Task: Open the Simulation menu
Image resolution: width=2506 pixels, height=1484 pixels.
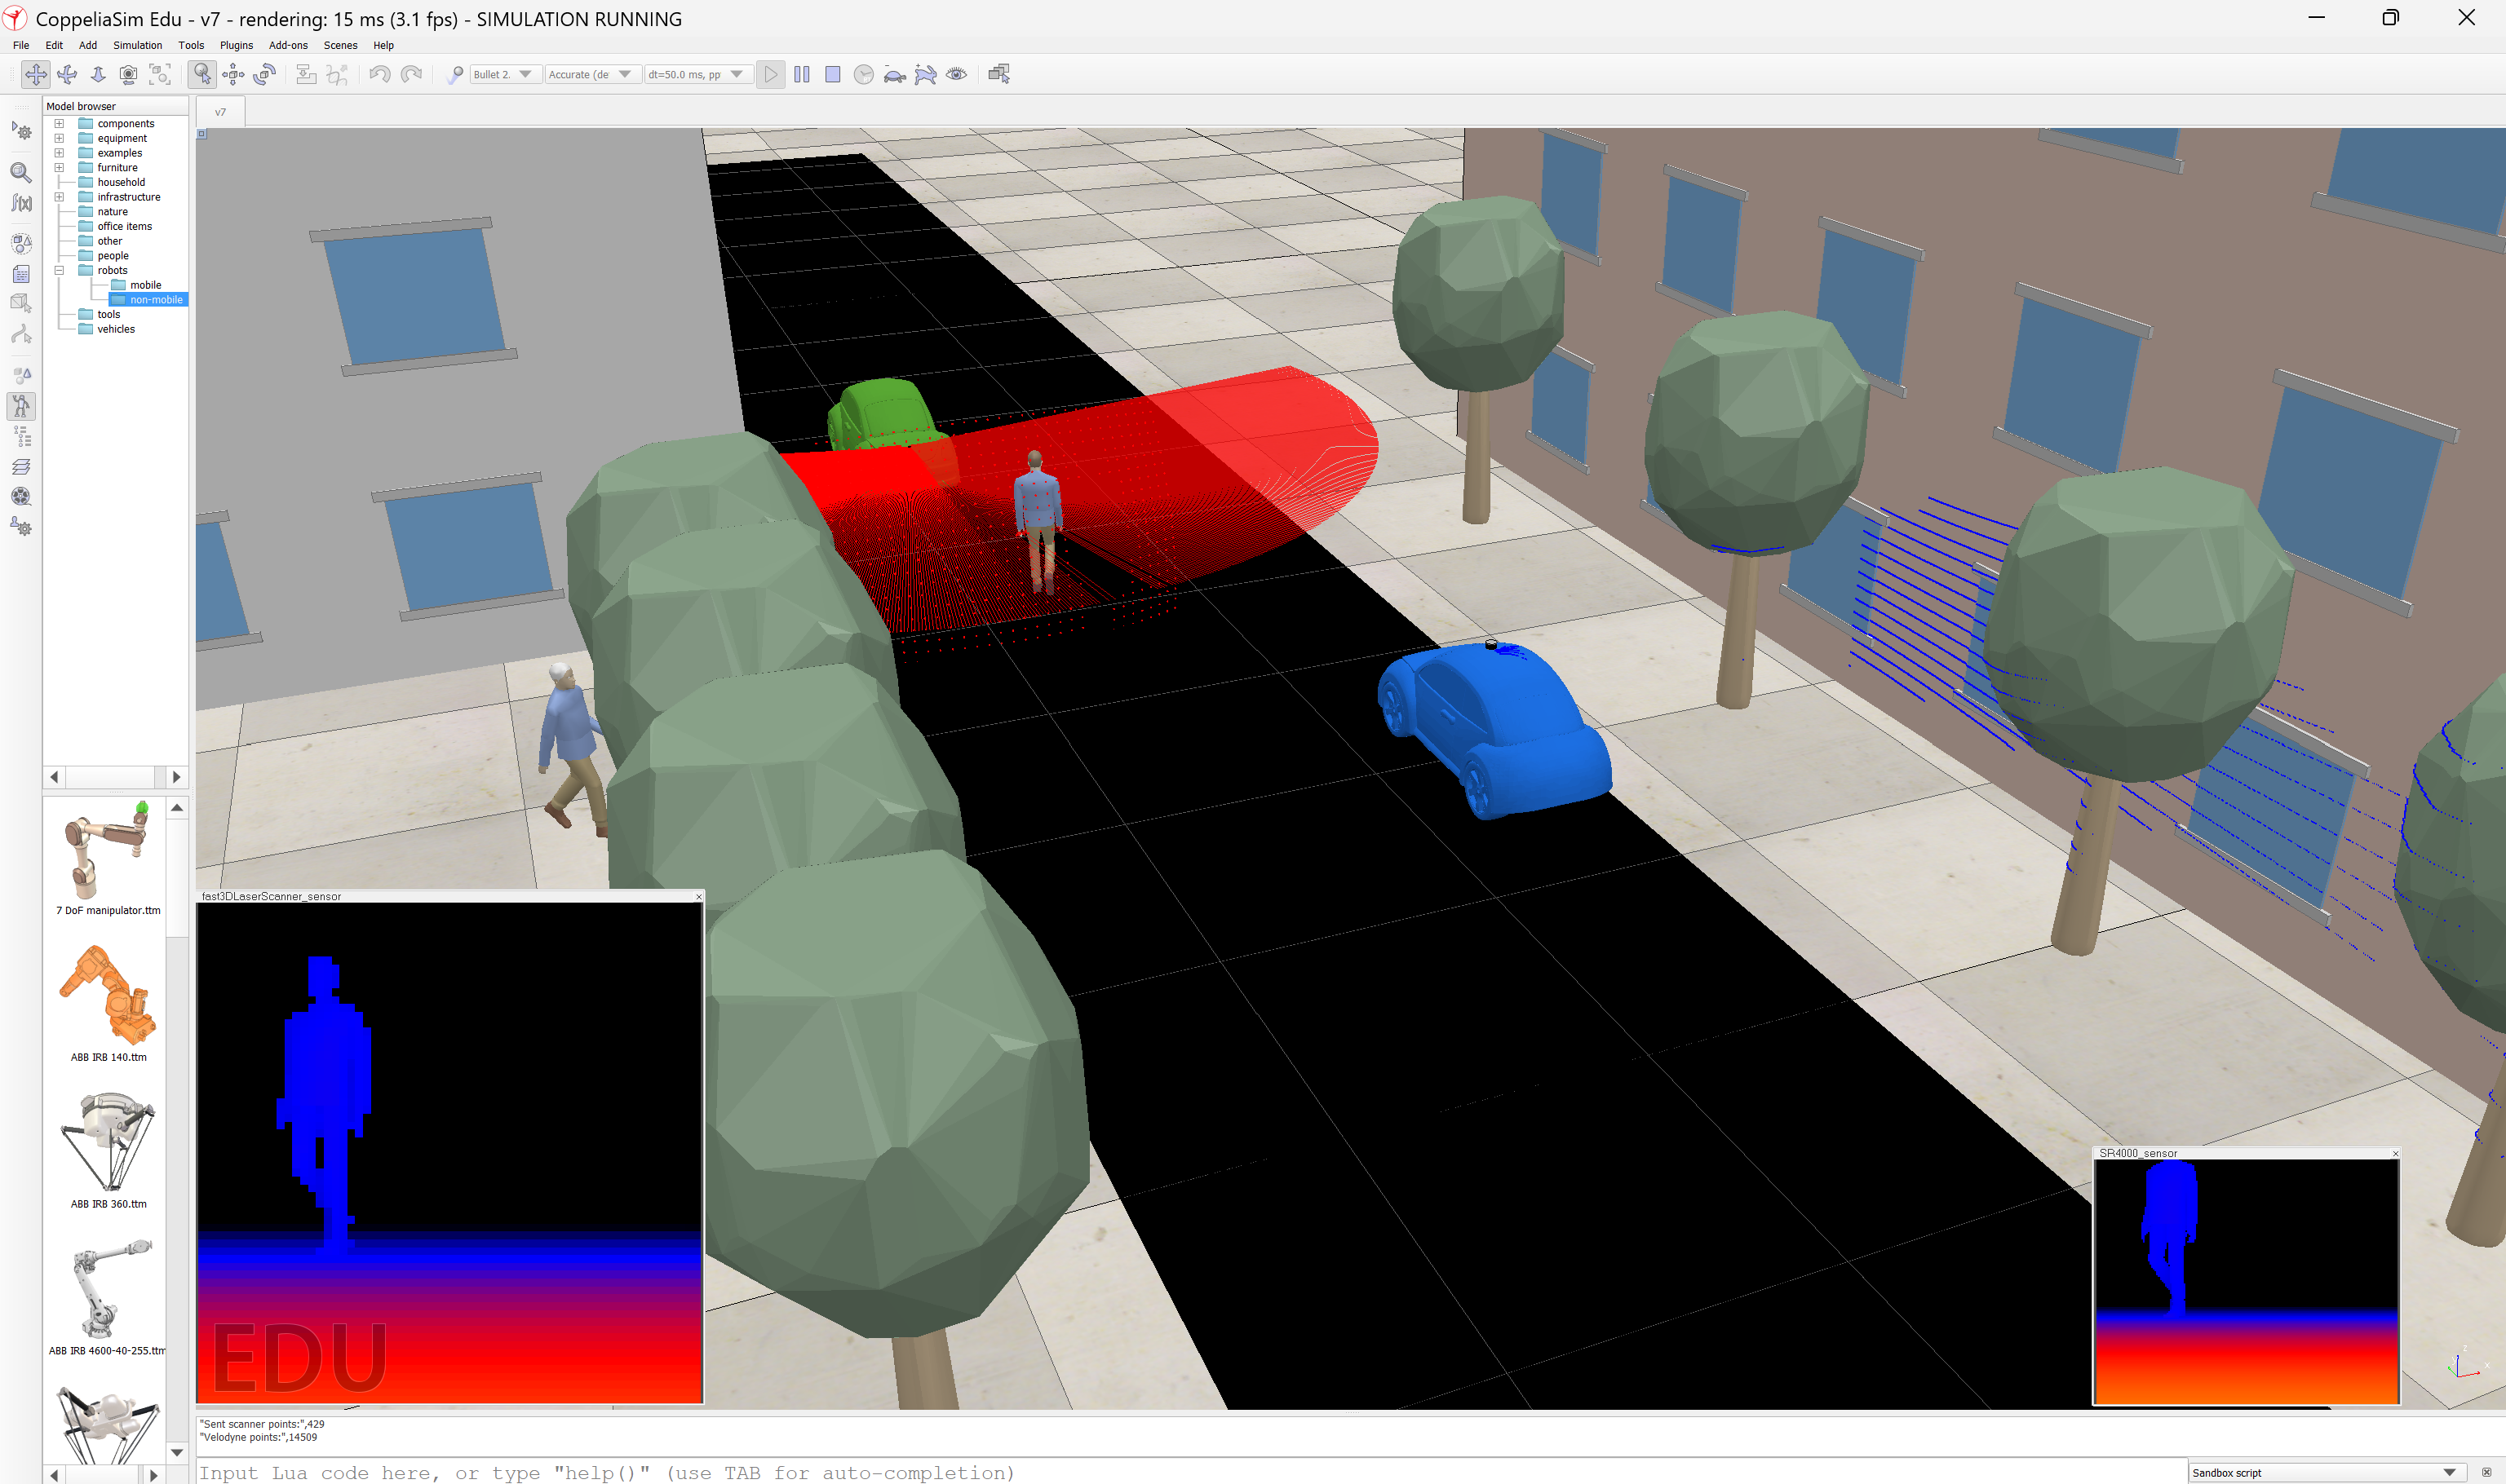Action: 137,45
